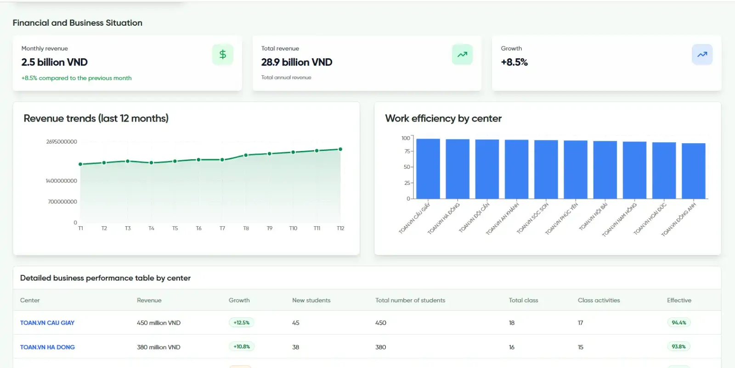Click the Center column header
The image size is (735, 368).
(30, 300)
